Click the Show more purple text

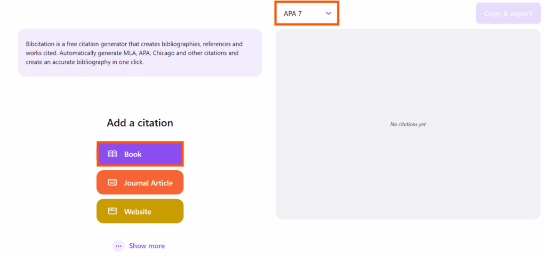pyautogui.click(x=147, y=246)
